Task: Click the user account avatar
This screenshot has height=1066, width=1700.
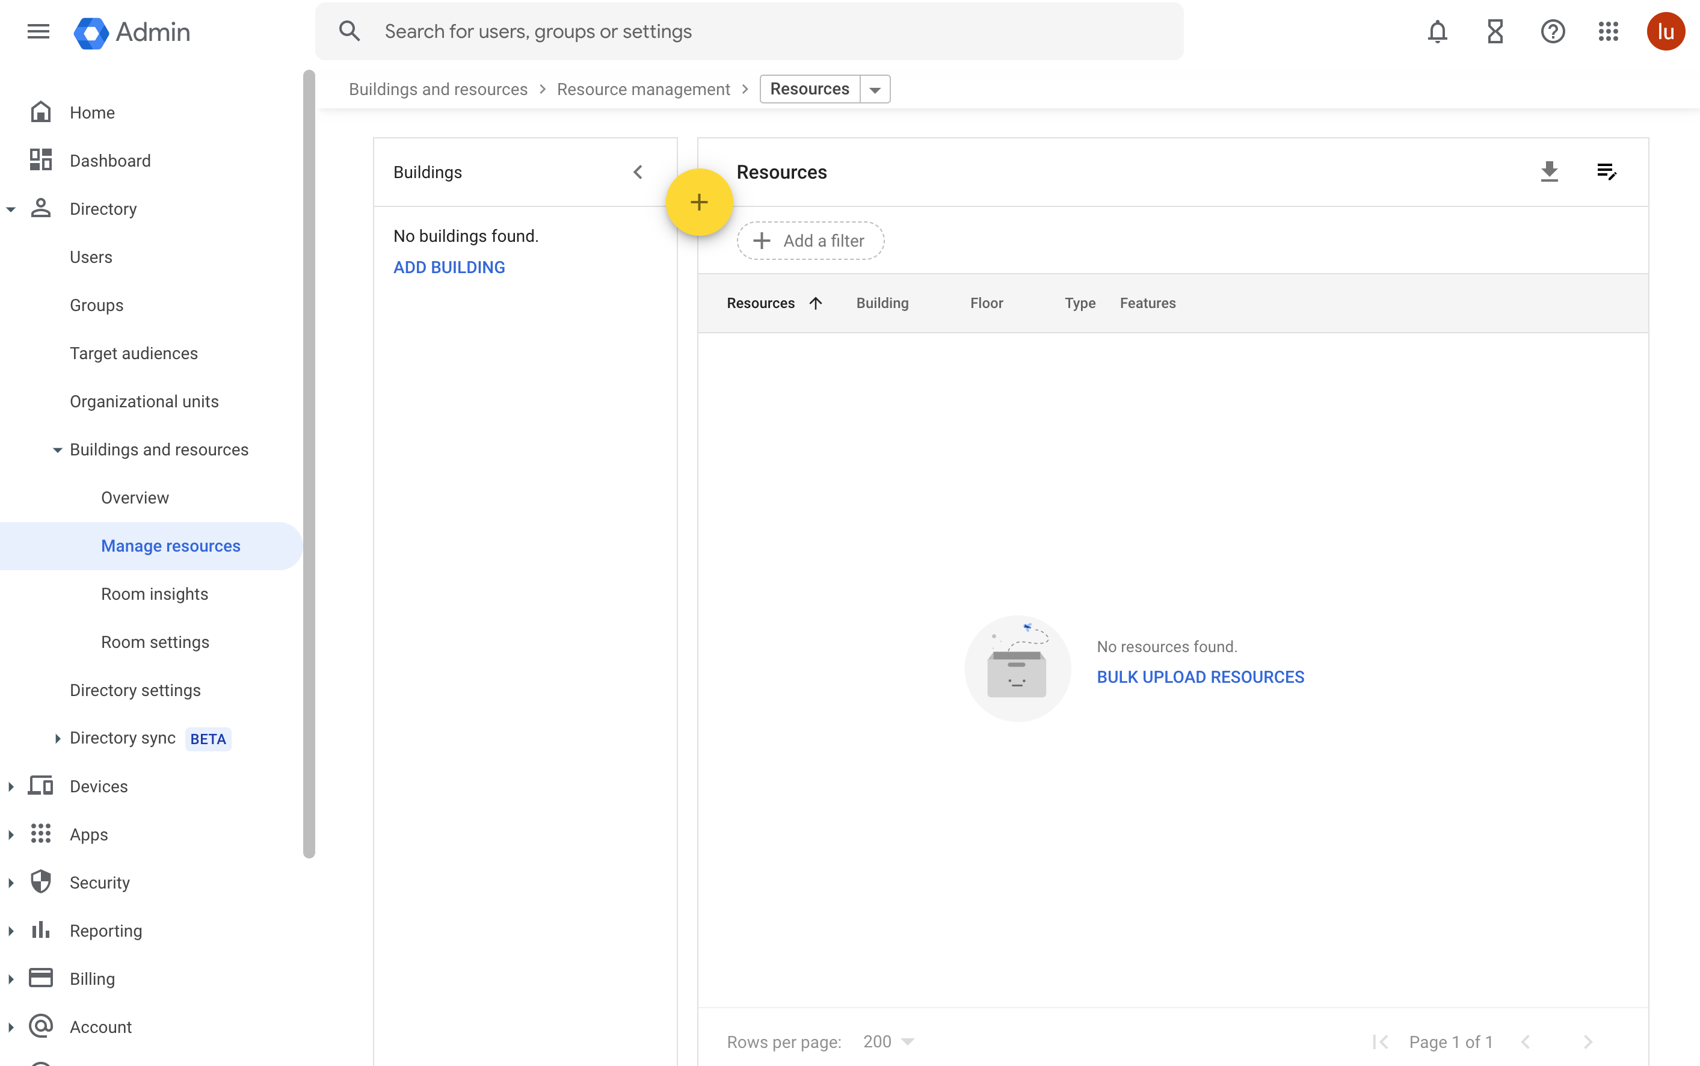Action: coord(1666,32)
